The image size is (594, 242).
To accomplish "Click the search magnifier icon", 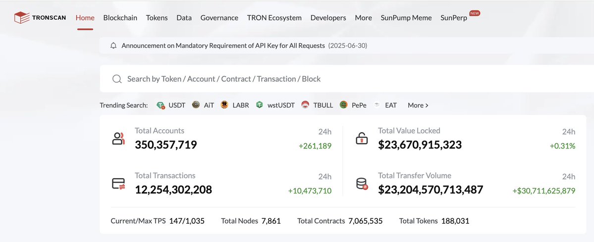I will click(x=117, y=79).
